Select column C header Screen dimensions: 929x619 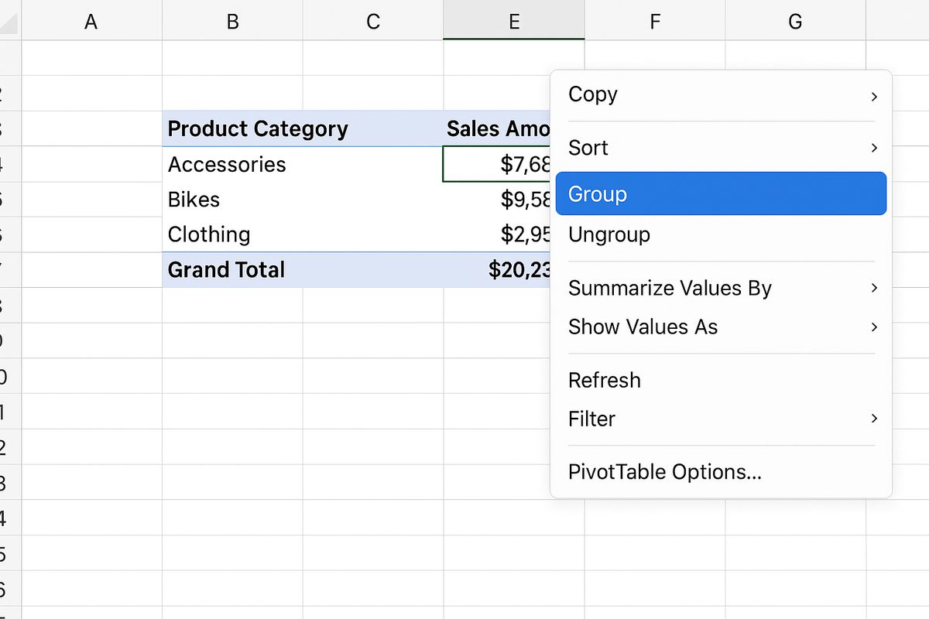(373, 20)
